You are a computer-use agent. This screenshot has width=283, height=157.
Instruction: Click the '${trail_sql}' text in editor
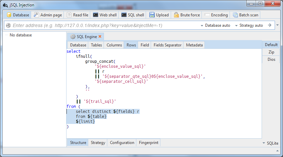tap(100, 102)
